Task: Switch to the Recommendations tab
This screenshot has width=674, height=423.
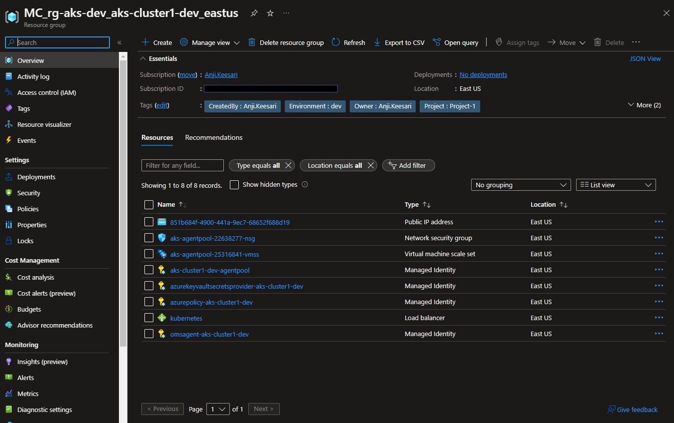Action: [213, 137]
